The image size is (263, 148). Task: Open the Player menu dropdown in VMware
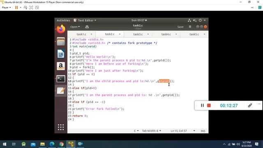click(7, 7)
